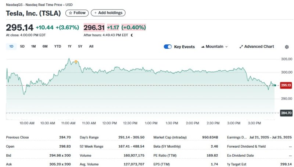Click the Add holdings button
The height and width of the screenshot is (167, 294).
tap(108, 13)
